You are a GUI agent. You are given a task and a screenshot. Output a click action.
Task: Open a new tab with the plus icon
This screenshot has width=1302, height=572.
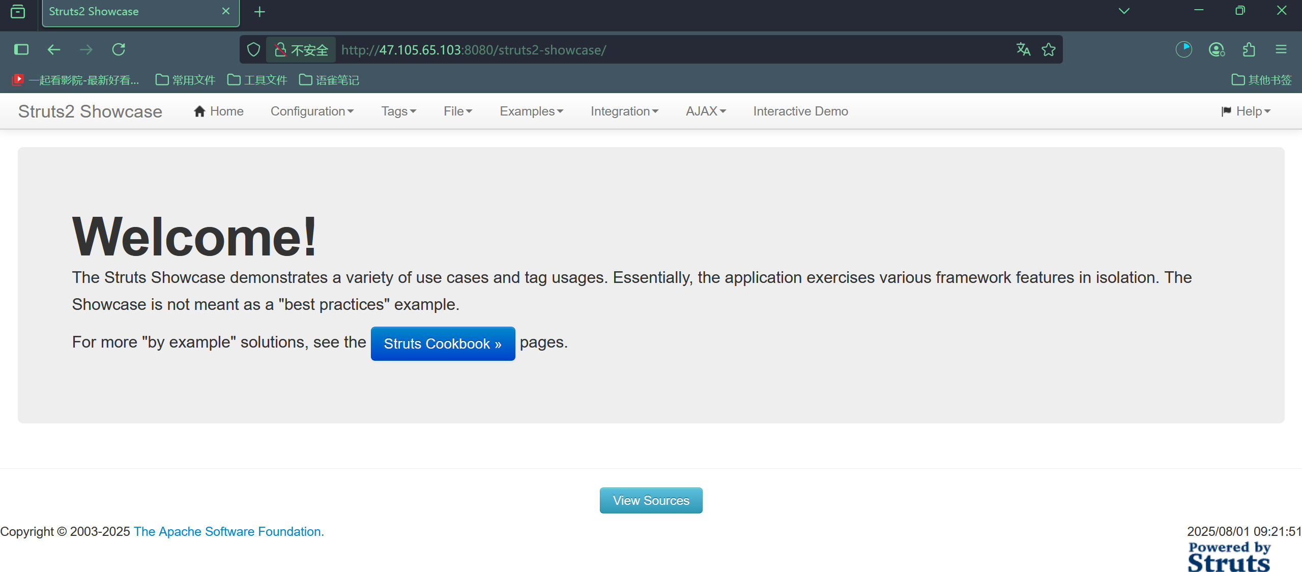[x=259, y=12]
